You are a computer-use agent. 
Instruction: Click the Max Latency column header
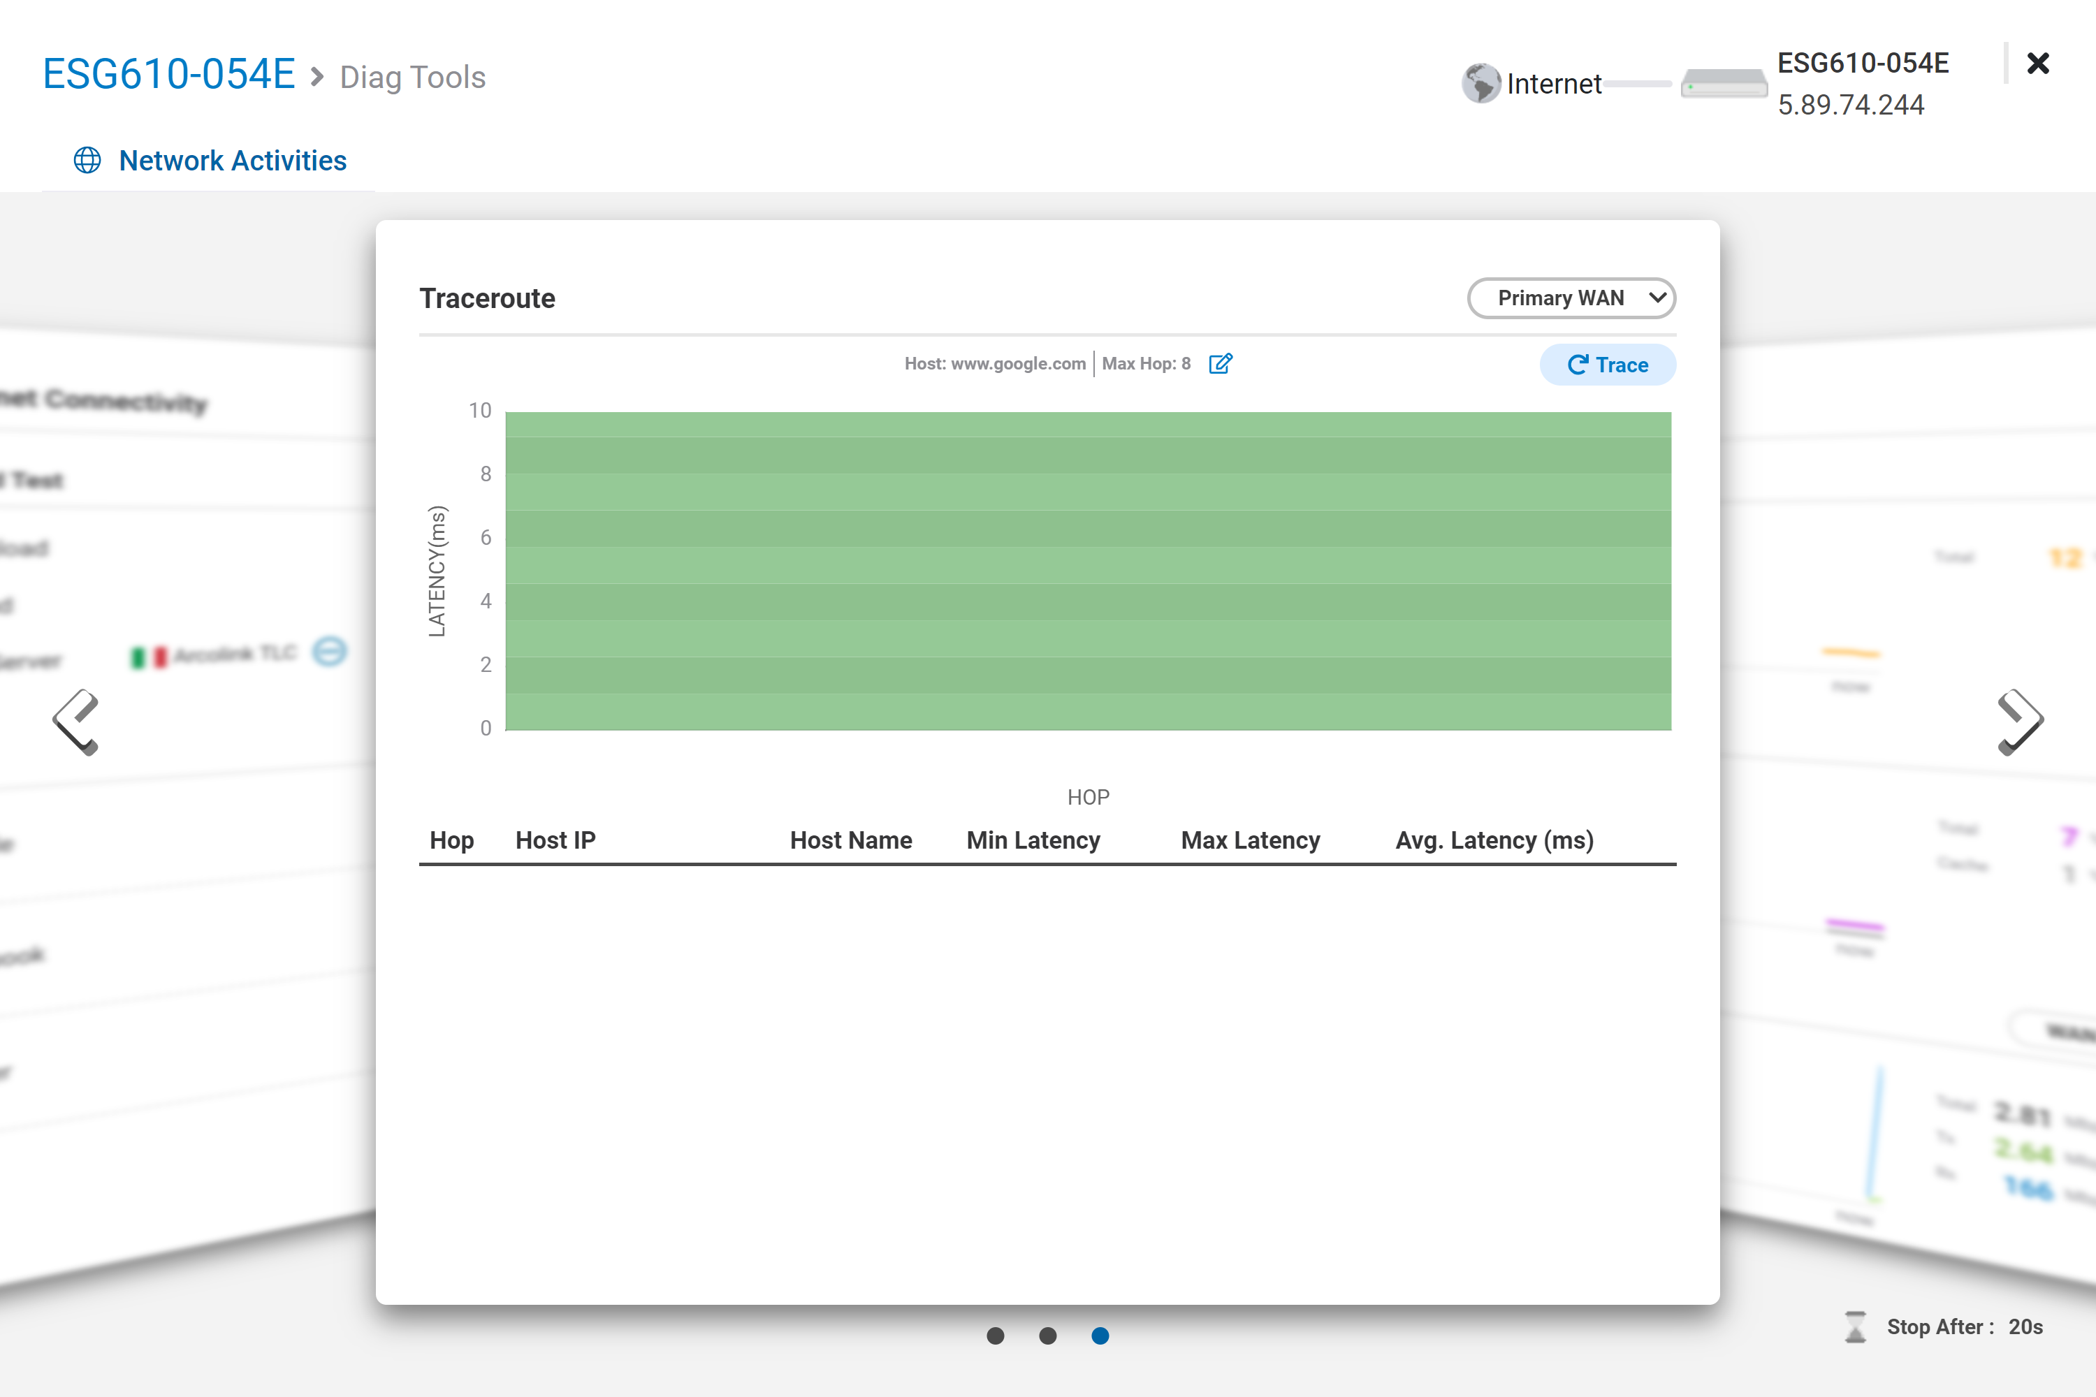tap(1251, 840)
